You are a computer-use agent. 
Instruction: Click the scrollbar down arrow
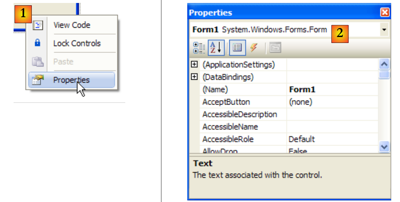coord(384,146)
